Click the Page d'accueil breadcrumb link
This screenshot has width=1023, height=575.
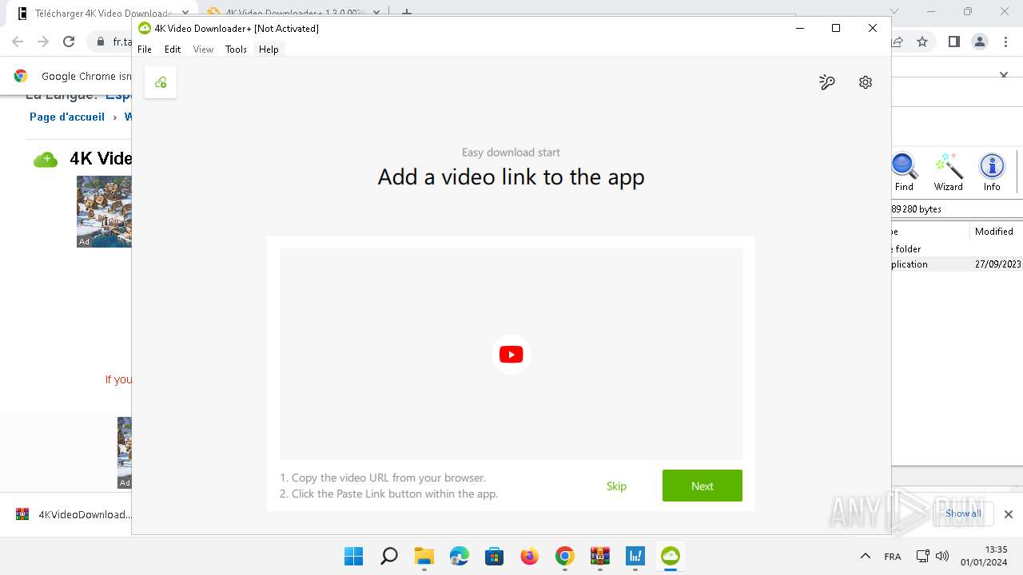pos(67,117)
